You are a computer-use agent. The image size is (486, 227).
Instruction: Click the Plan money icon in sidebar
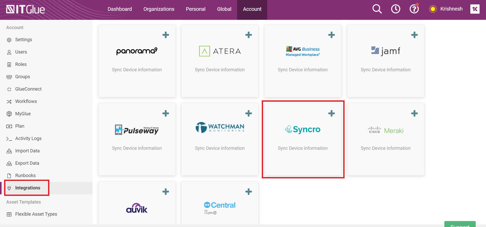[x=9, y=126]
